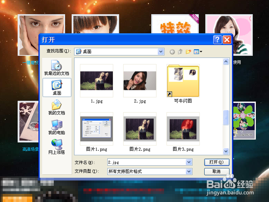Click the 图片2.png file name label
Viewport: 269px width, 202px height.
point(140,149)
